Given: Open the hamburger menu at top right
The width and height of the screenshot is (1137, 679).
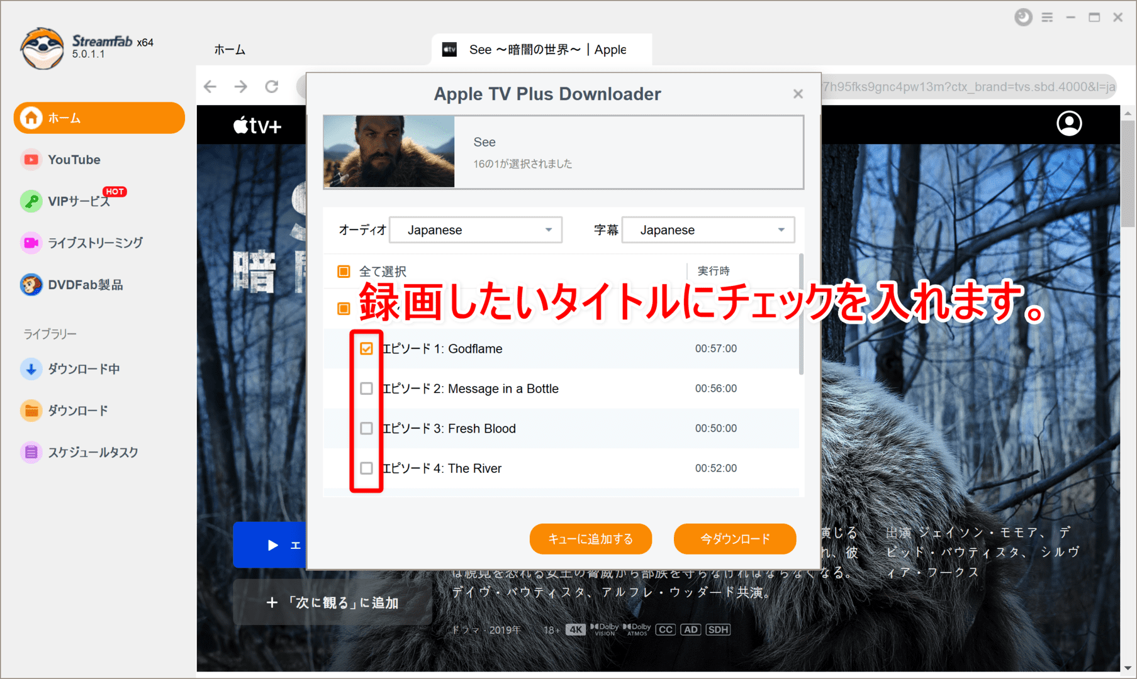Looking at the screenshot, I should pyautogui.click(x=1047, y=17).
